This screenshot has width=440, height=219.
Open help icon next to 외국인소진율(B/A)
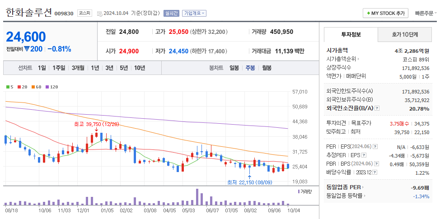377,108
